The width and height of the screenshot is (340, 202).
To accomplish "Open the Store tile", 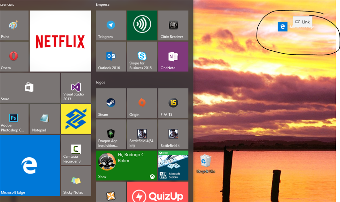I will click(30, 88).
